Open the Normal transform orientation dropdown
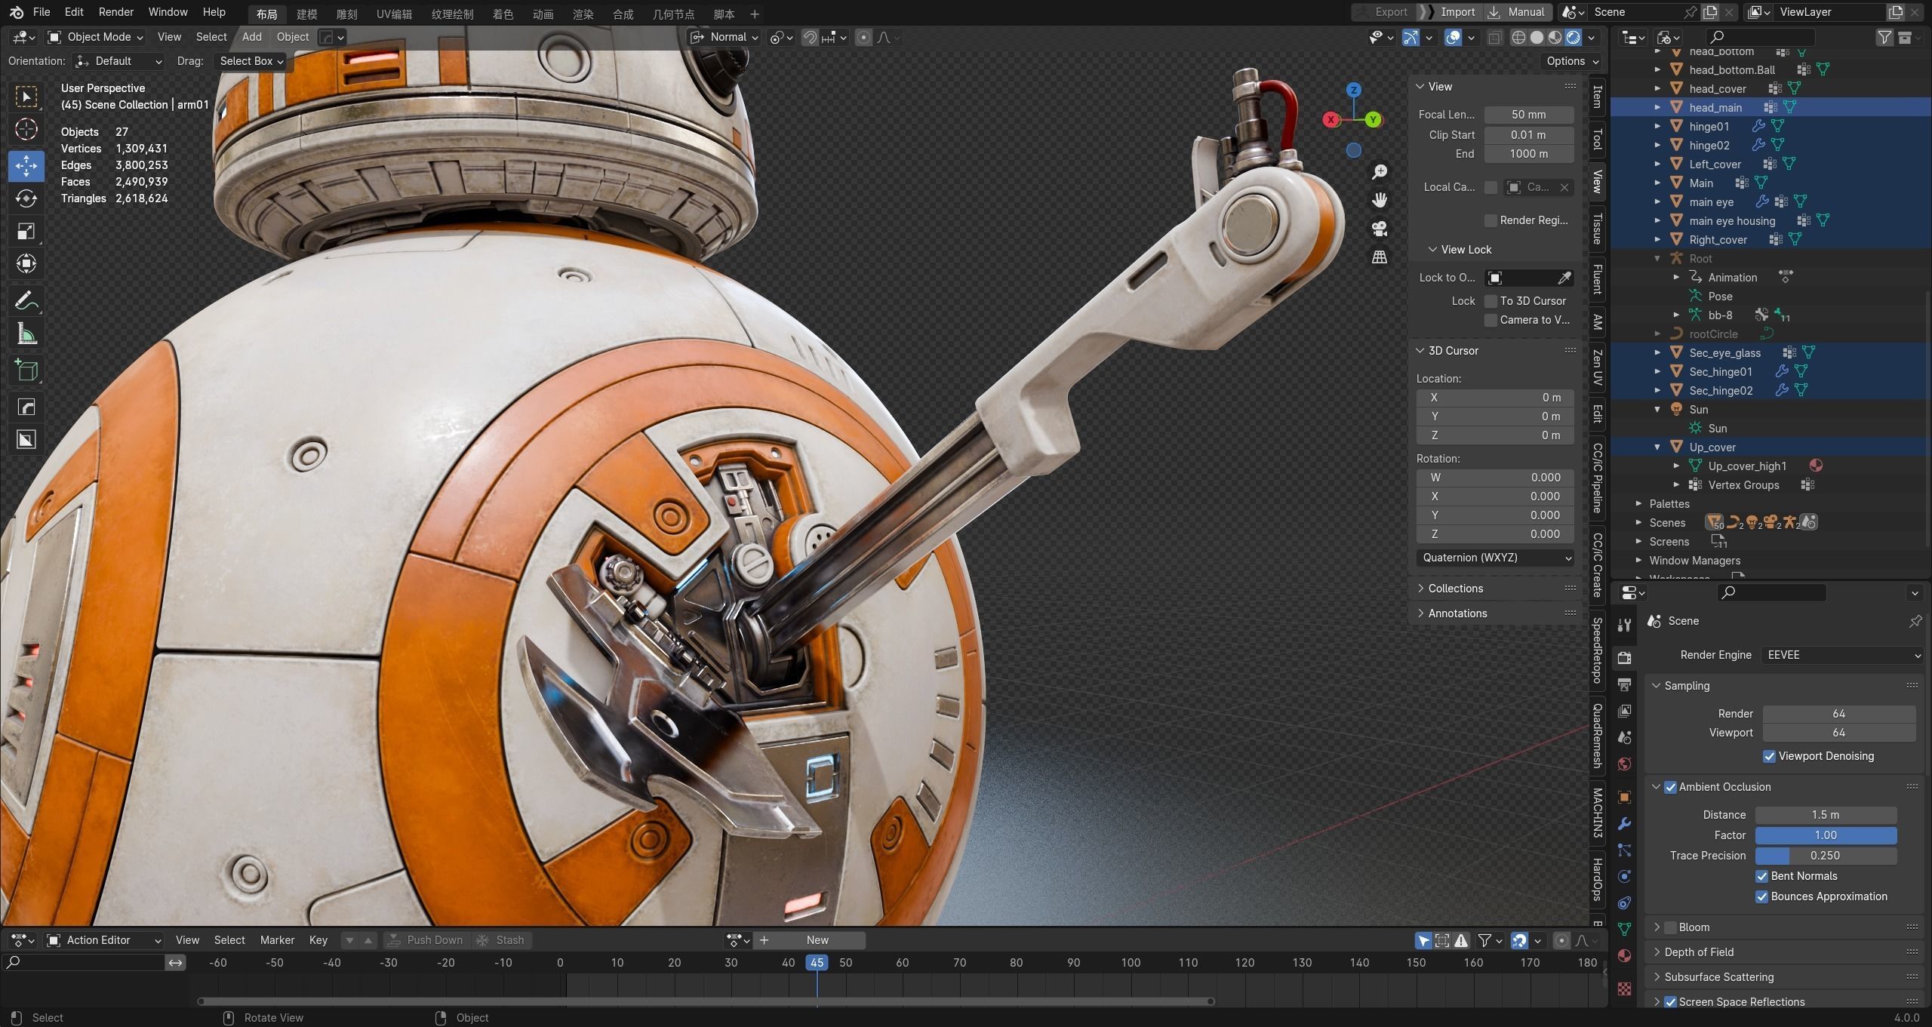1932x1027 pixels. 723,37
